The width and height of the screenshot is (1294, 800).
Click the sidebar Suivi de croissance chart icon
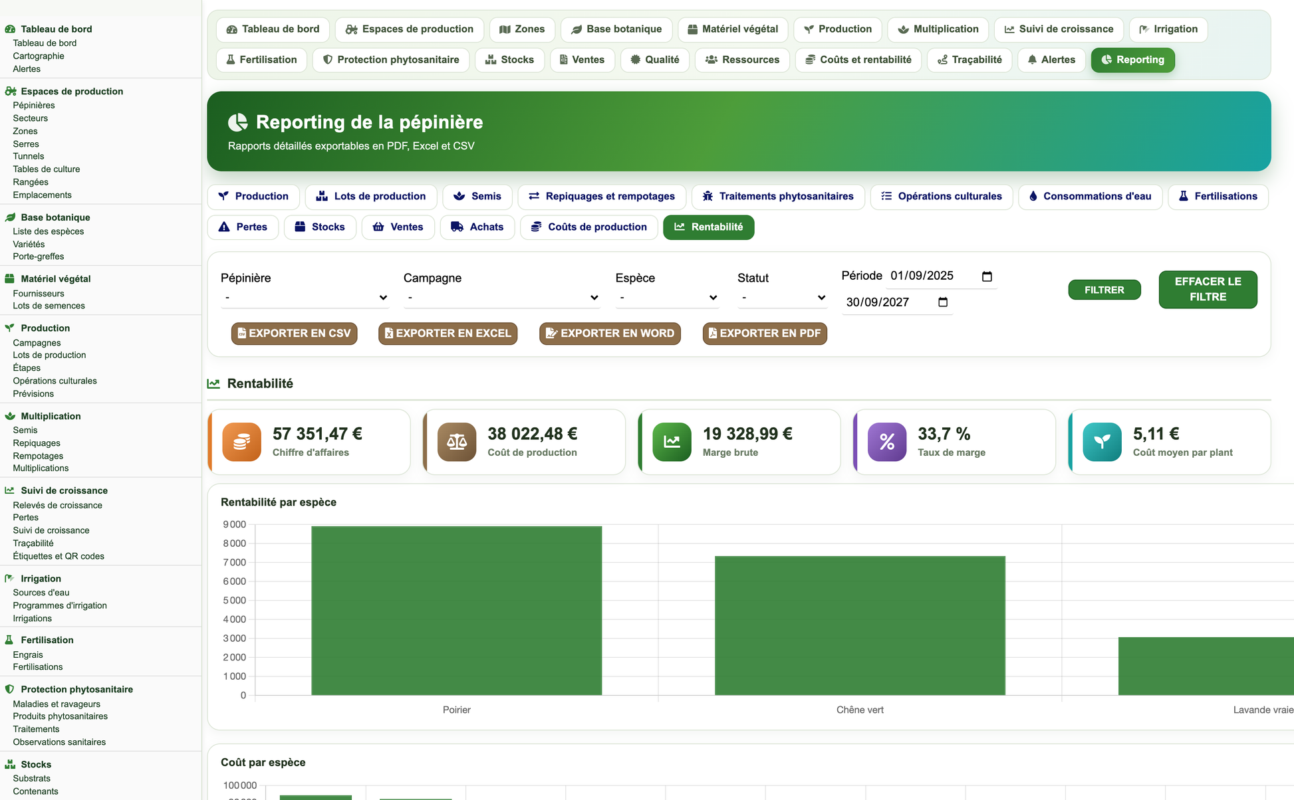[10, 490]
